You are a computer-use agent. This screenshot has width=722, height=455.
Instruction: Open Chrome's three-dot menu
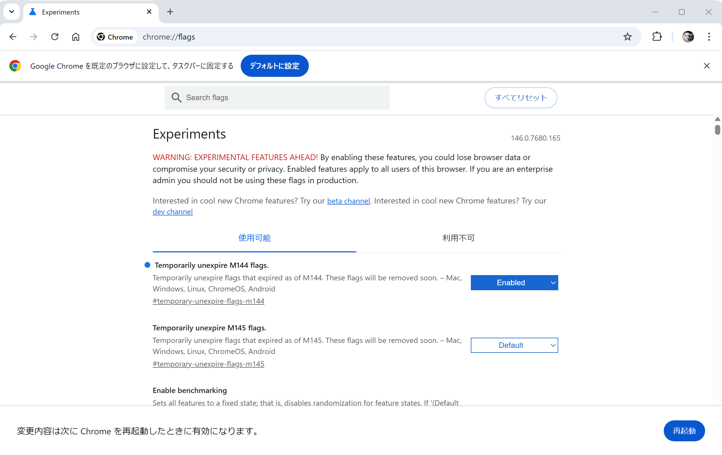tap(709, 37)
